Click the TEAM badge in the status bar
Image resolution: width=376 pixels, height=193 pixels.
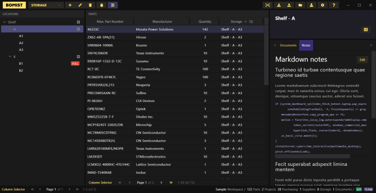pos(368,189)
